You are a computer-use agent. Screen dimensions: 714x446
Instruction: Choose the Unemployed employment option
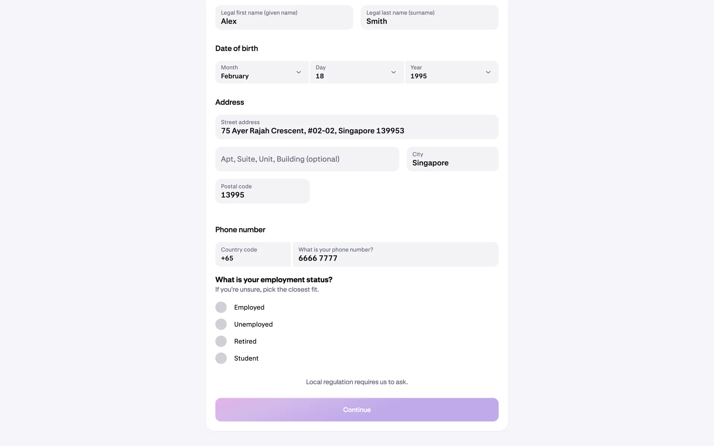pyautogui.click(x=221, y=324)
